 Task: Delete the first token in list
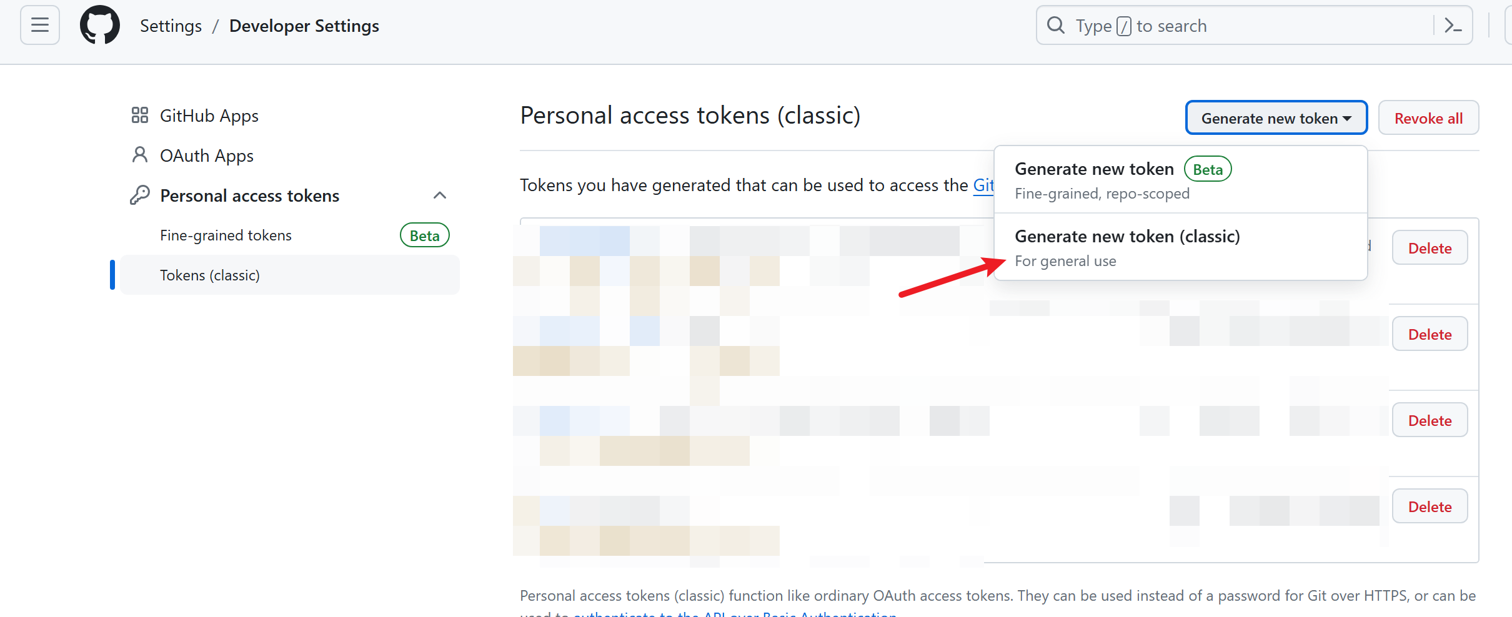coord(1430,248)
